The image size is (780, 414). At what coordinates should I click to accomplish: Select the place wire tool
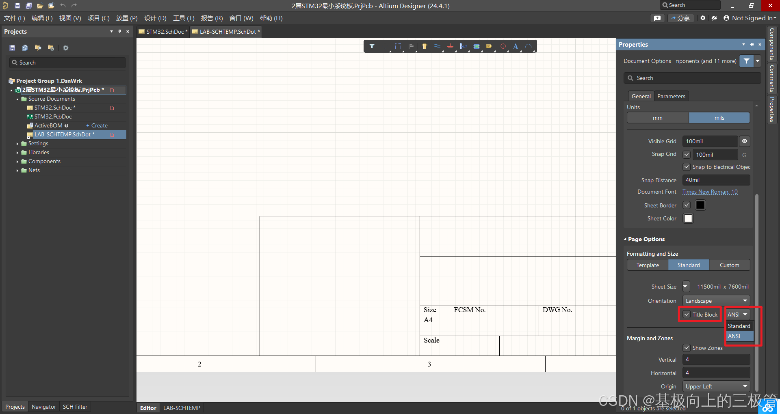[x=438, y=46]
